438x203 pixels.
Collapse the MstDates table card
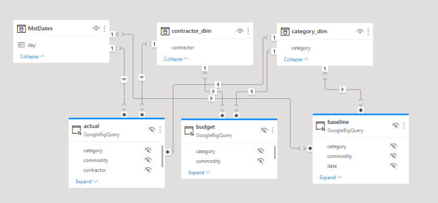click(x=32, y=56)
